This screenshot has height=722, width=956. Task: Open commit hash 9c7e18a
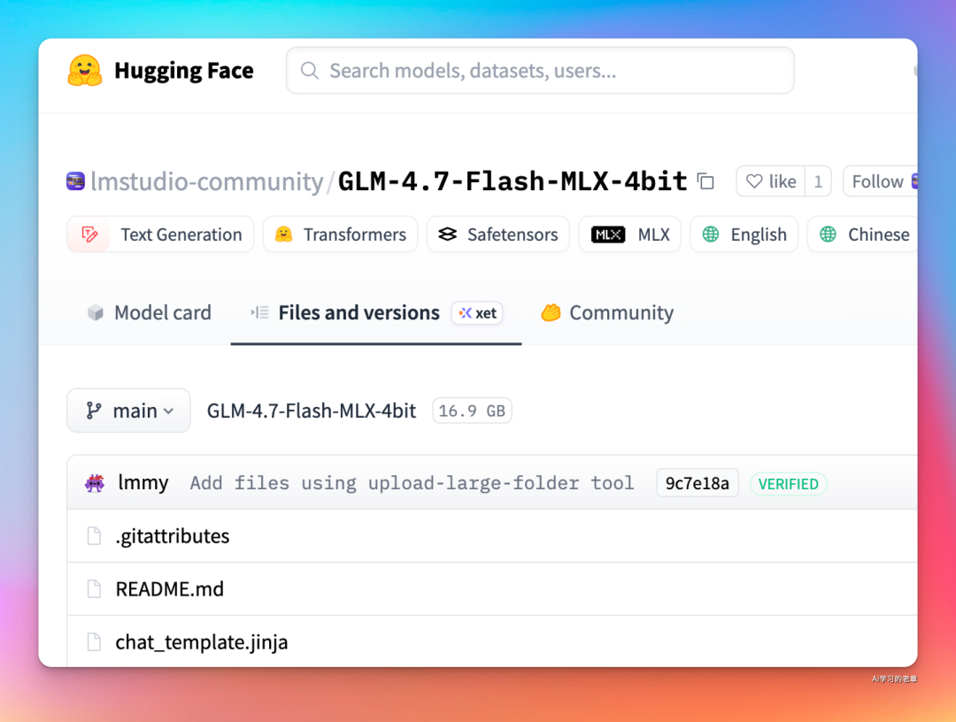point(698,484)
